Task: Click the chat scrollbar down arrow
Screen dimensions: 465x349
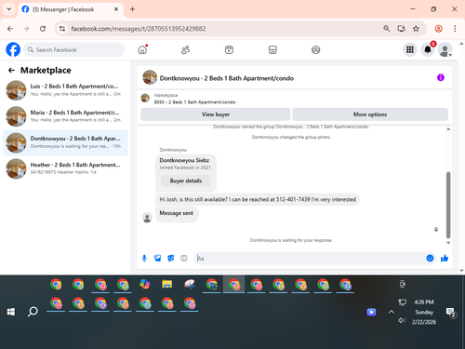Action: click(x=448, y=243)
